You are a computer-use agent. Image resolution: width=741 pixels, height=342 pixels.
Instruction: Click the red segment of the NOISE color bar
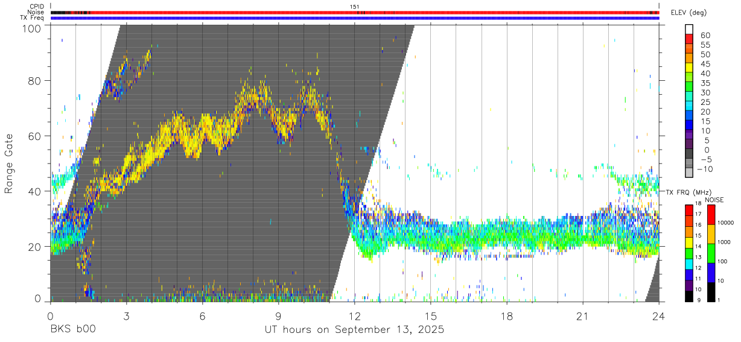point(711,215)
